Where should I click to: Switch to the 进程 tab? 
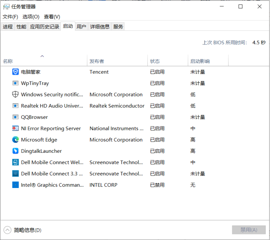pyautogui.click(x=8, y=27)
